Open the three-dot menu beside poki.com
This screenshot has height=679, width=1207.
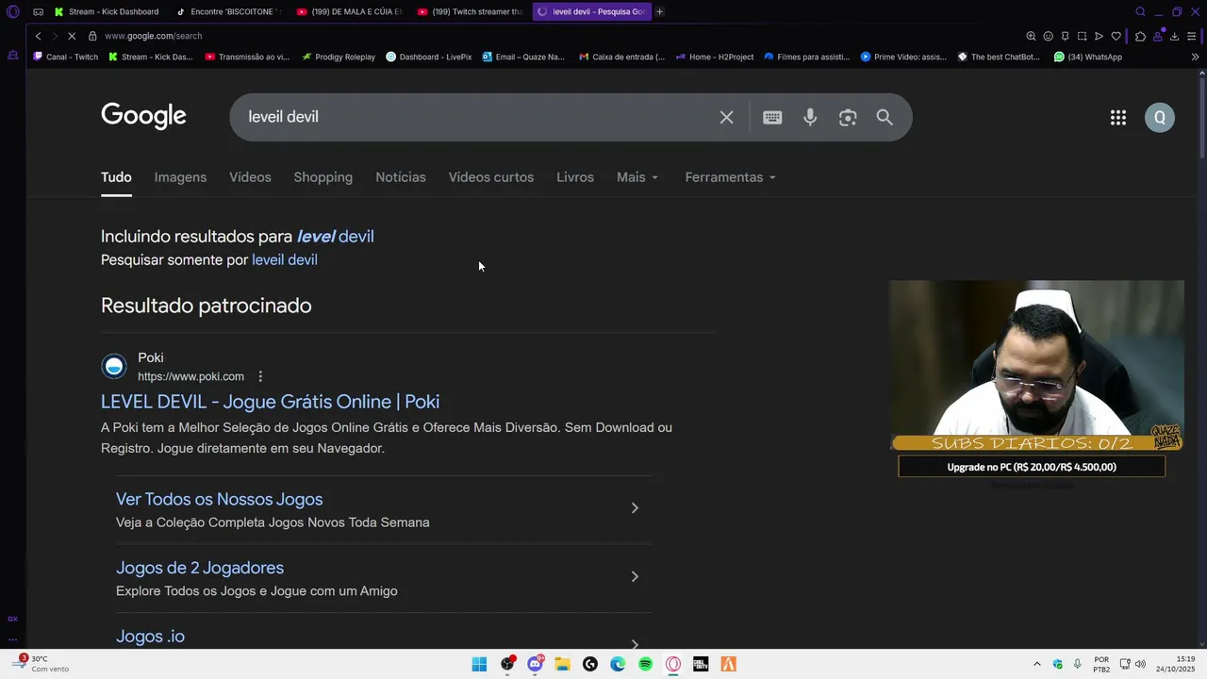pos(260,376)
